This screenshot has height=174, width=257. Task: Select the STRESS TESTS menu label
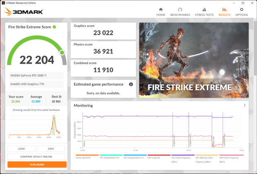tap(204, 15)
